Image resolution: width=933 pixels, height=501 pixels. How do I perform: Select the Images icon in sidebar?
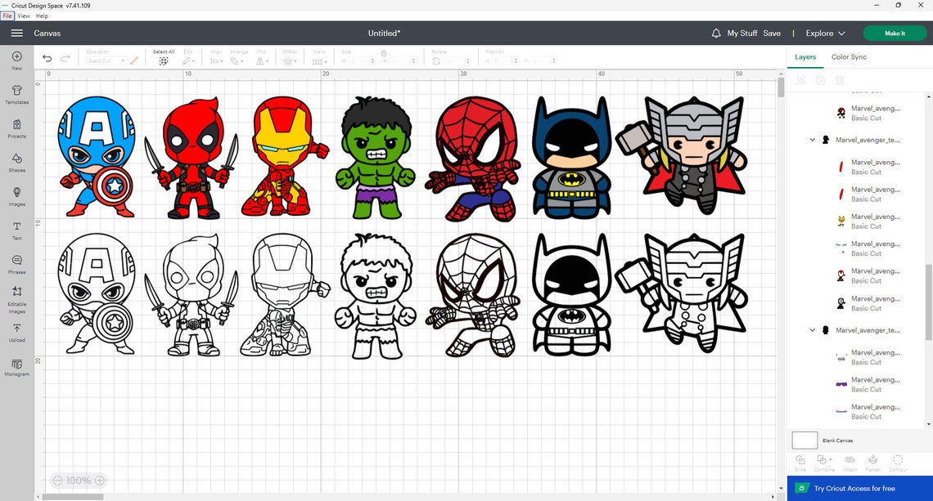16,195
